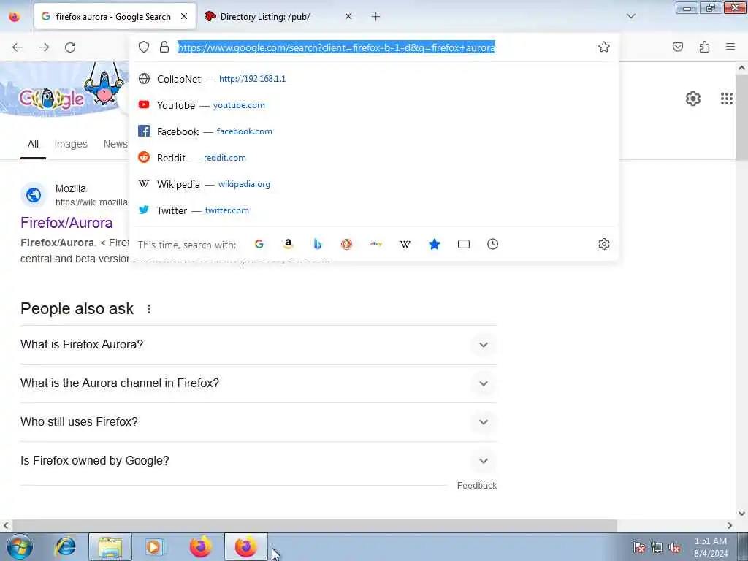The width and height of the screenshot is (748, 561).
Task: Expand What is the Aurora channel question
Action: (x=259, y=383)
